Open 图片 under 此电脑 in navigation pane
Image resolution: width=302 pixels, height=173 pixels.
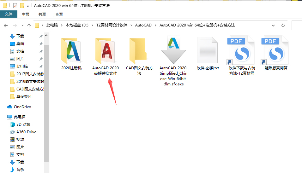coord(17,147)
